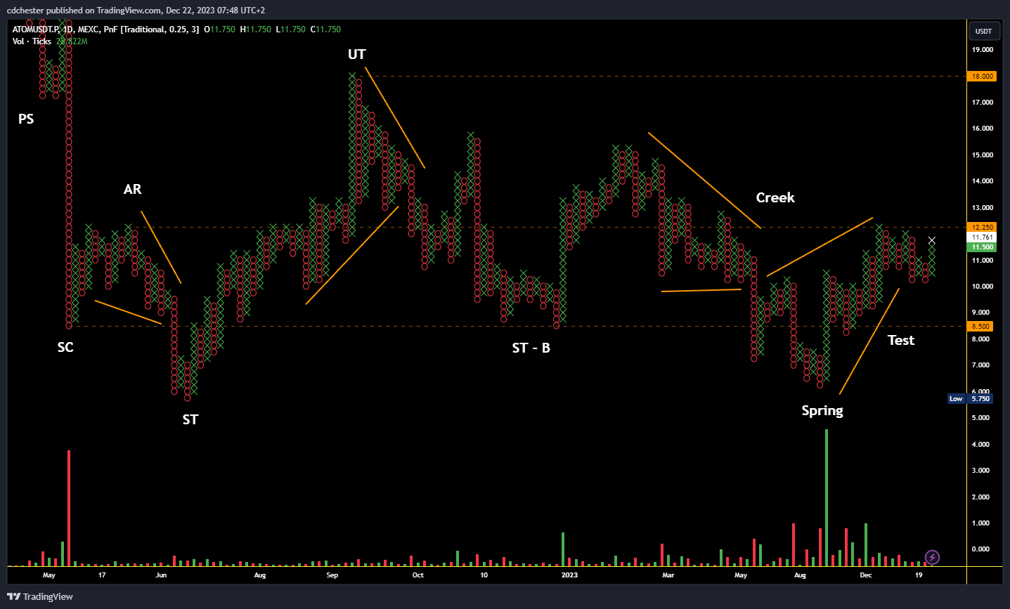Click the 7.000 value on price scale
This screenshot has width=1010, height=609.
pyautogui.click(x=980, y=365)
